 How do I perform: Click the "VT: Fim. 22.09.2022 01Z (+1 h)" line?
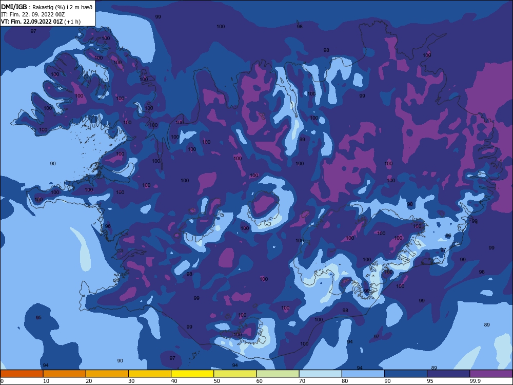[41, 22]
